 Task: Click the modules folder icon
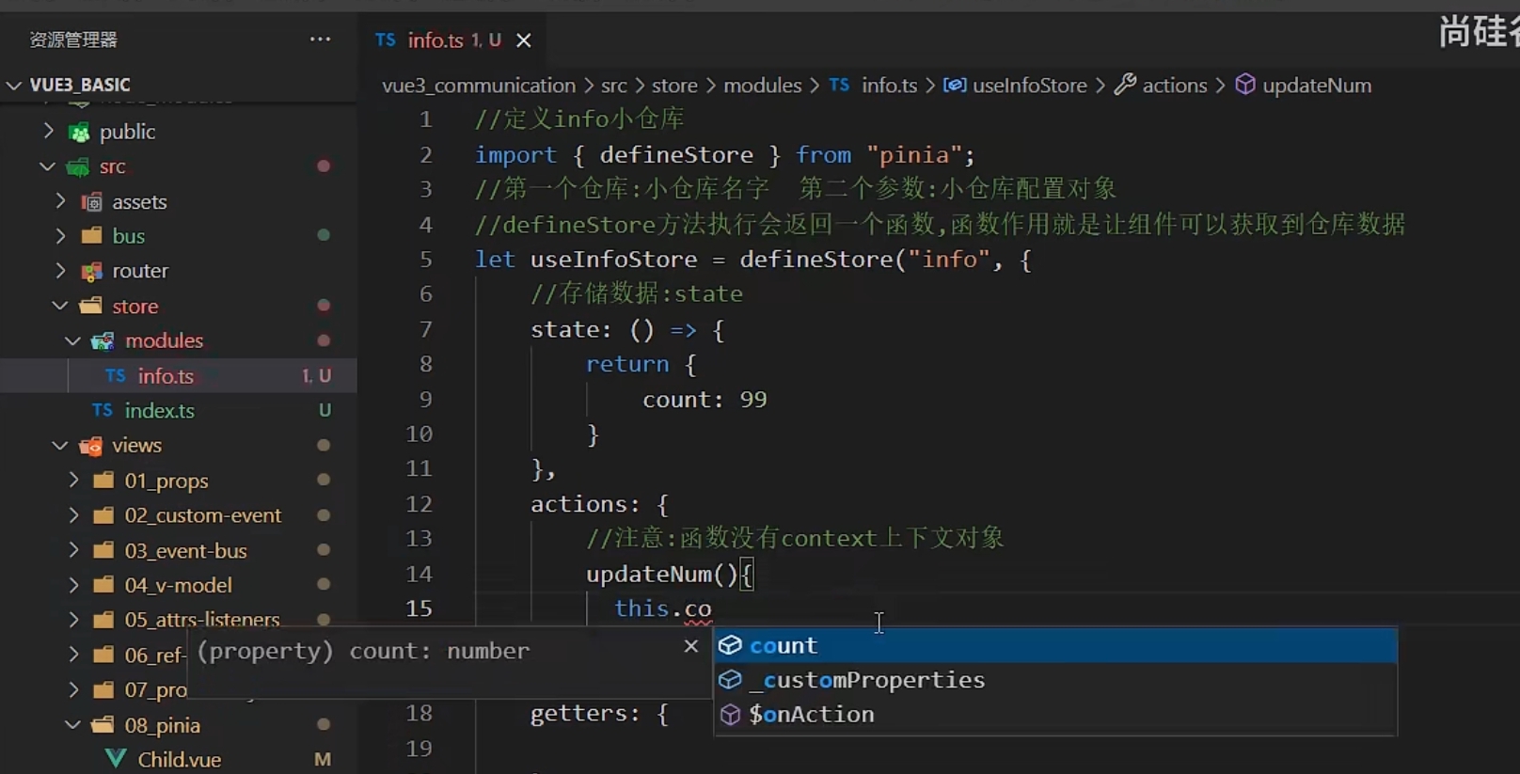click(x=103, y=340)
